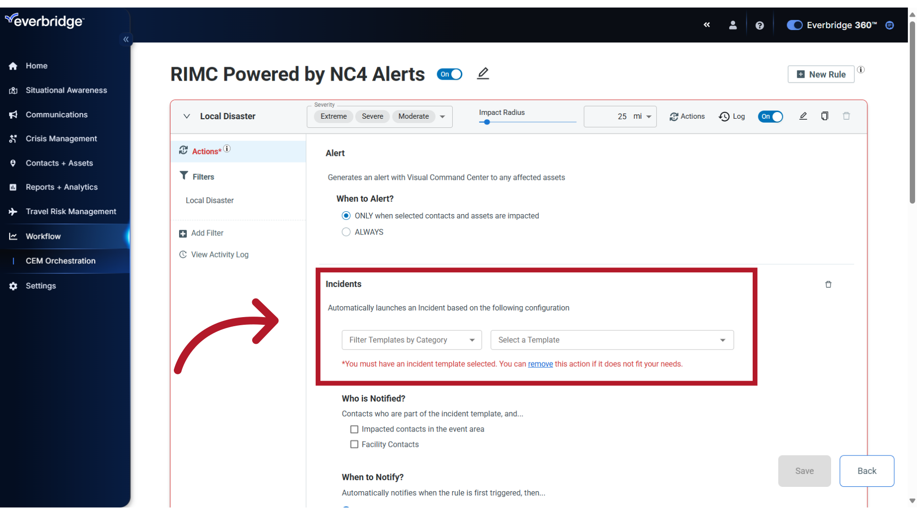Image resolution: width=917 pixels, height=515 pixels.
Task: Open Communications menu
Action: pos(56,114)
